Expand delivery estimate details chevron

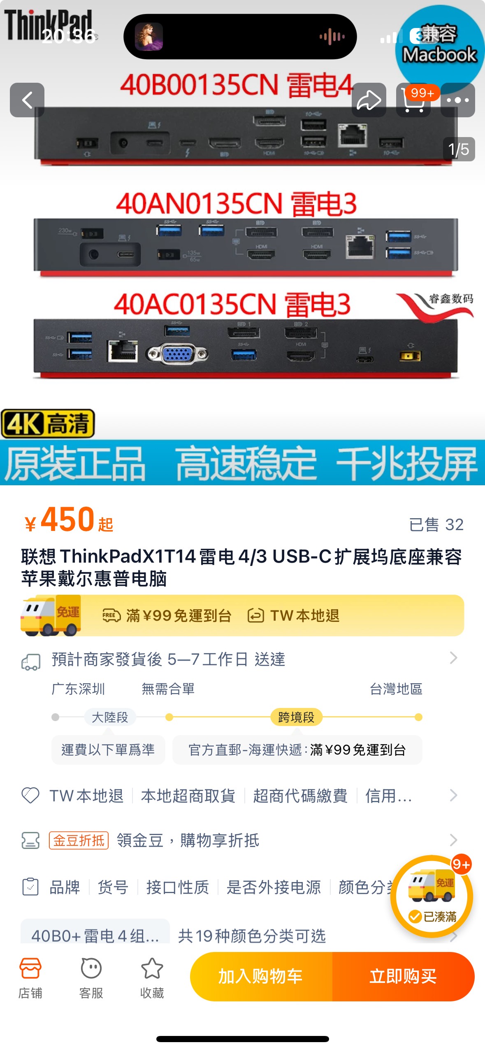pyautogui.click(x=453, y=658)
